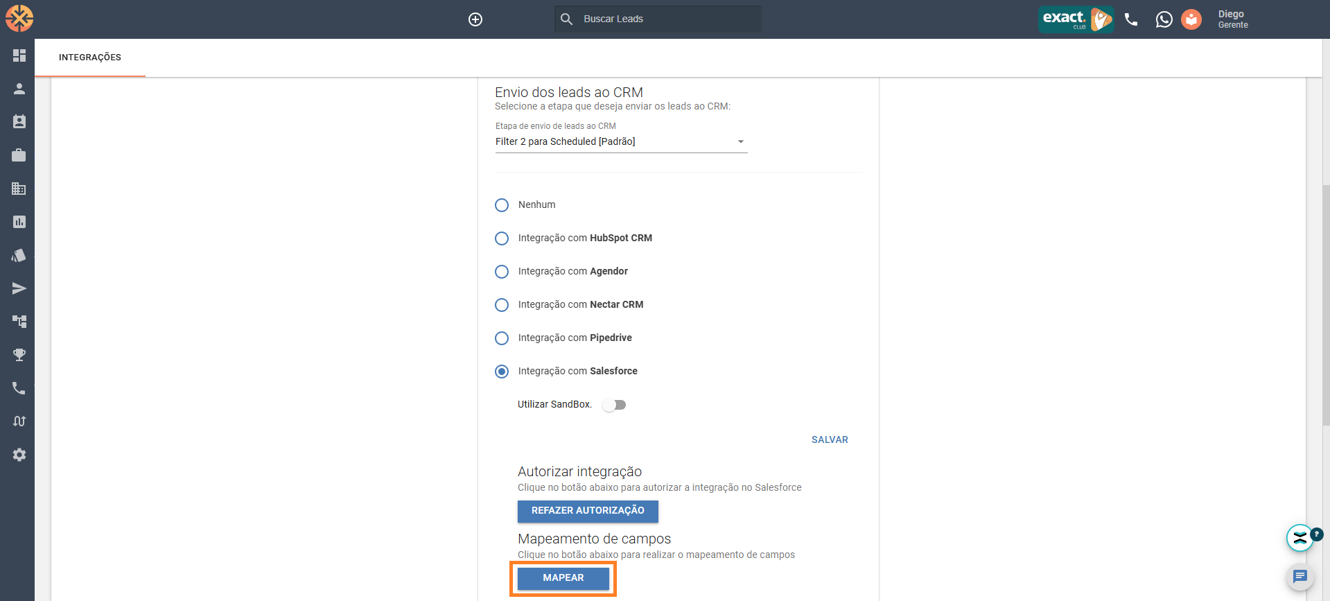This screenshot has height=601, width=1330.
Task: Open the help widget with question mark
Action: 1302,537
